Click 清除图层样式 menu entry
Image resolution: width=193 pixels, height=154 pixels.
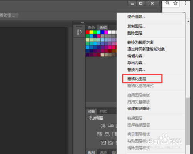click(139, 148)
